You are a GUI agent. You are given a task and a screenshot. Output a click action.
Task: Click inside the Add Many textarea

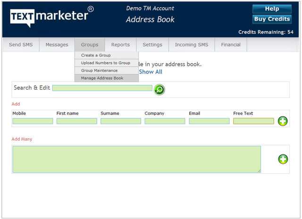(136, 159)
